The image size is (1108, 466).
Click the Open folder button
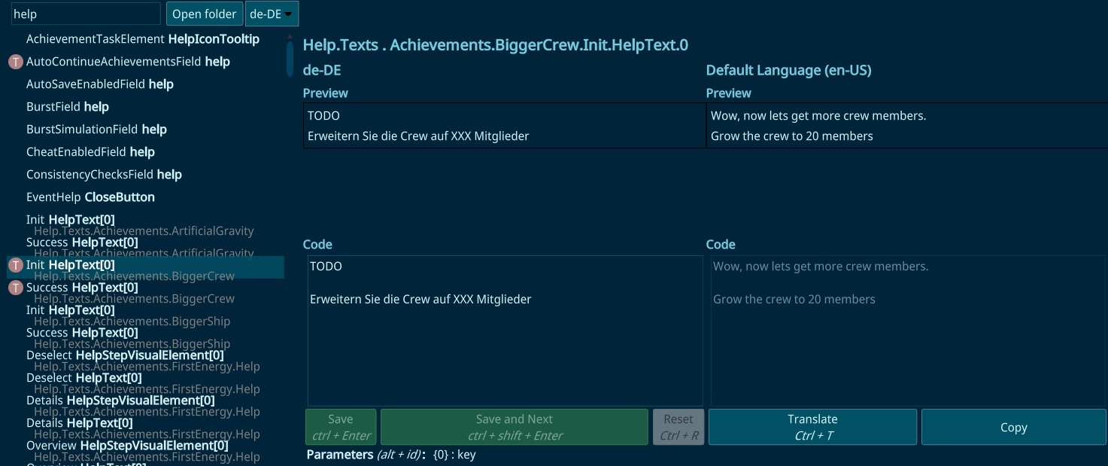click(204, 14)
